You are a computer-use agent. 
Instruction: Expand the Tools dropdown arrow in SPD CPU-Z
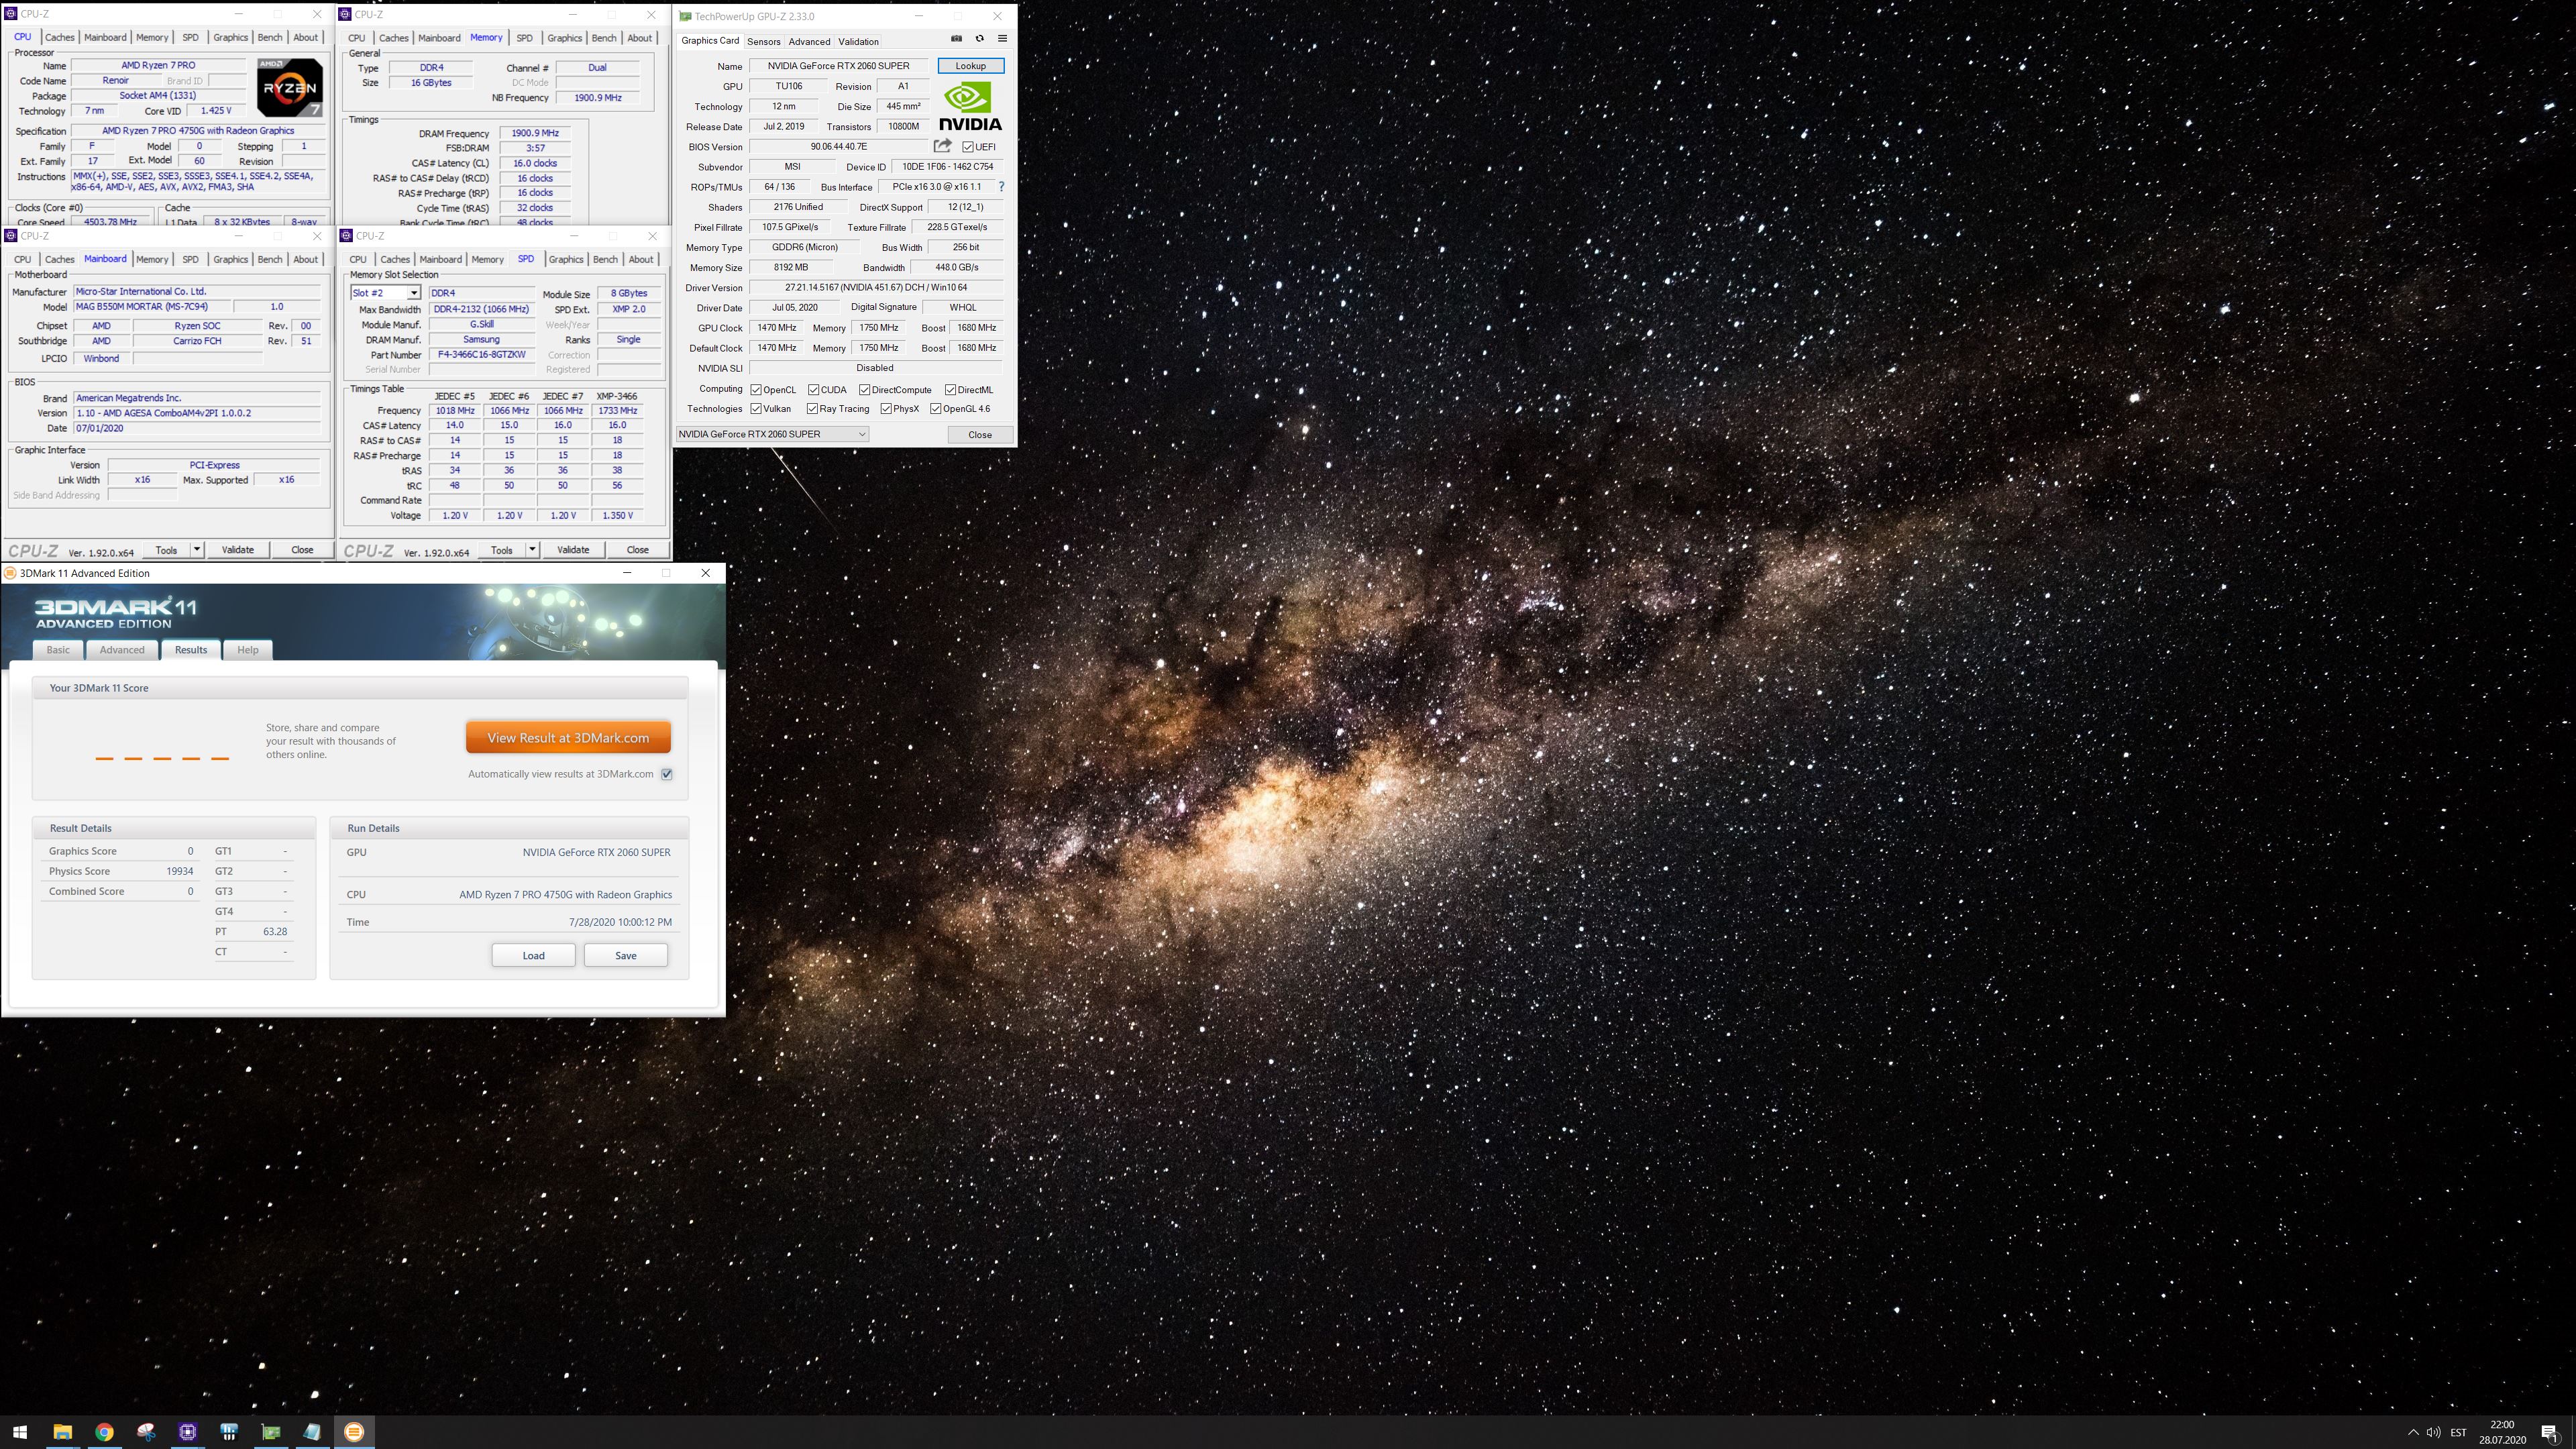[532, 549]
